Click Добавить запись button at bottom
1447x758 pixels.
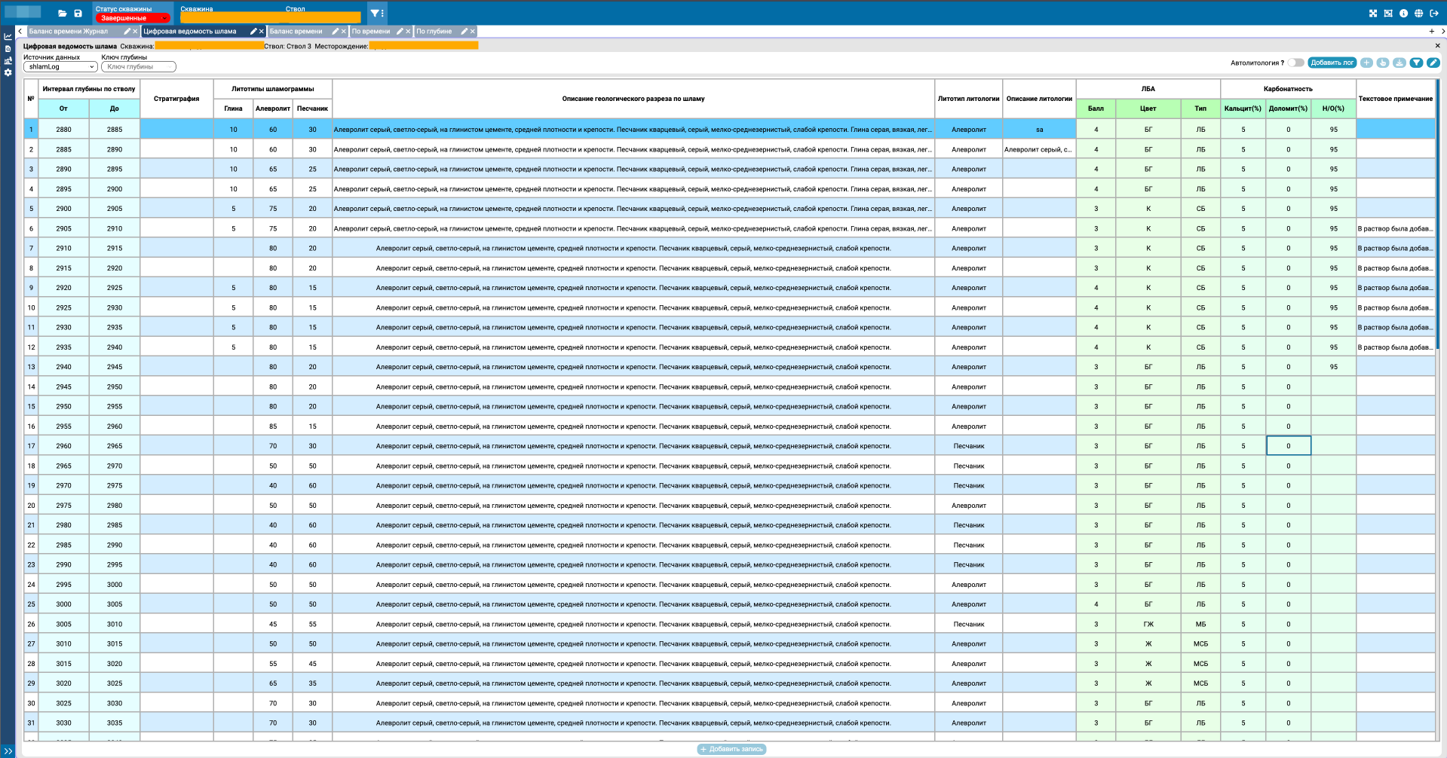point(731,749)
